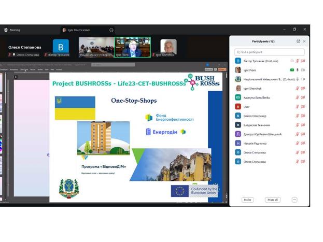This screenshot has width=323, height=242.
Task: Select Бойко Олександр participant row
Action: pos(270,116)
